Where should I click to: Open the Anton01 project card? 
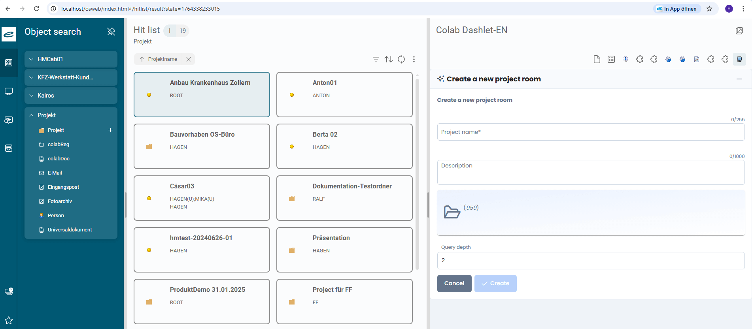344,94
